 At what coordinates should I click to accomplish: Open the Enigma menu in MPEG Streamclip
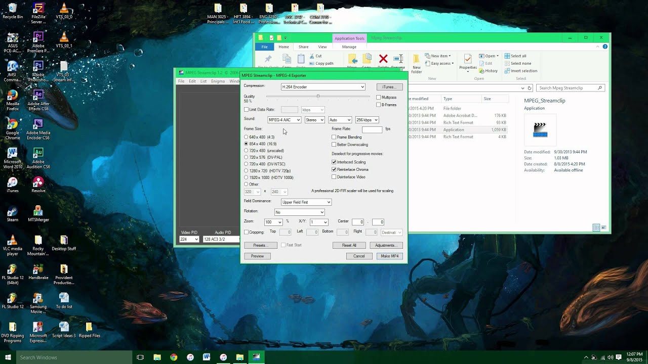pos(218,81)
